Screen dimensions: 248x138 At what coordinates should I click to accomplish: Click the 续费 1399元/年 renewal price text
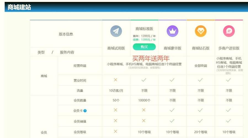(144, 40)
